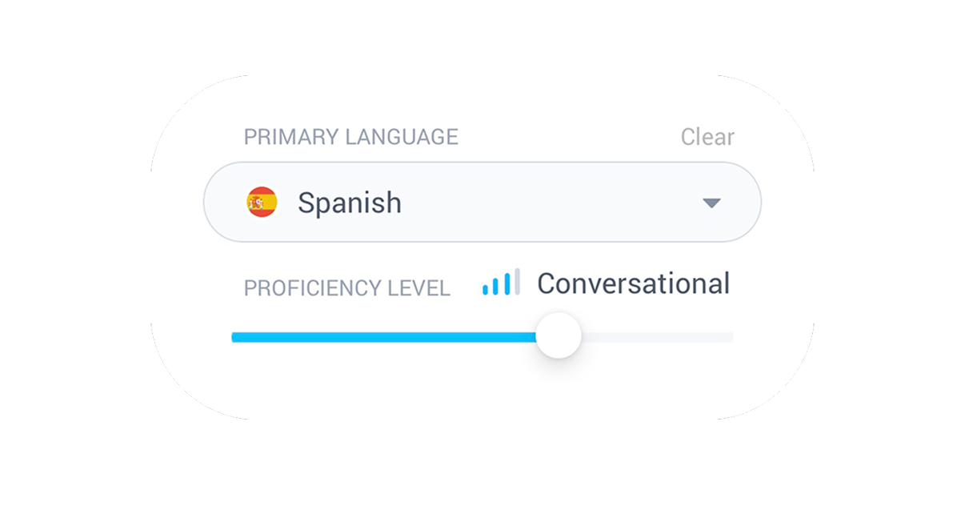Click the gray fourth bar of signal icon
This screenshot has width=965, height=514.
click(x=517, y=282)
